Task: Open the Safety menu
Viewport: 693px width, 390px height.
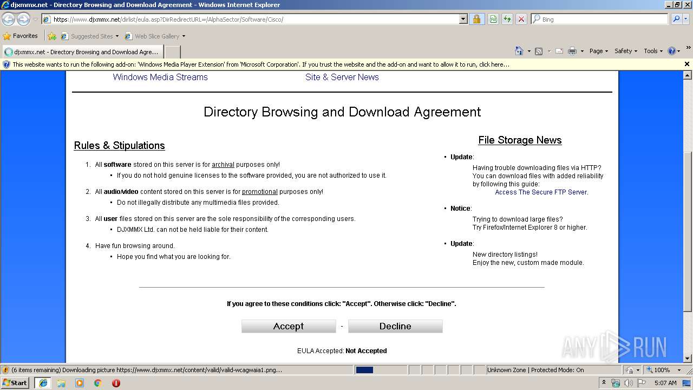Action: point(626,51)
